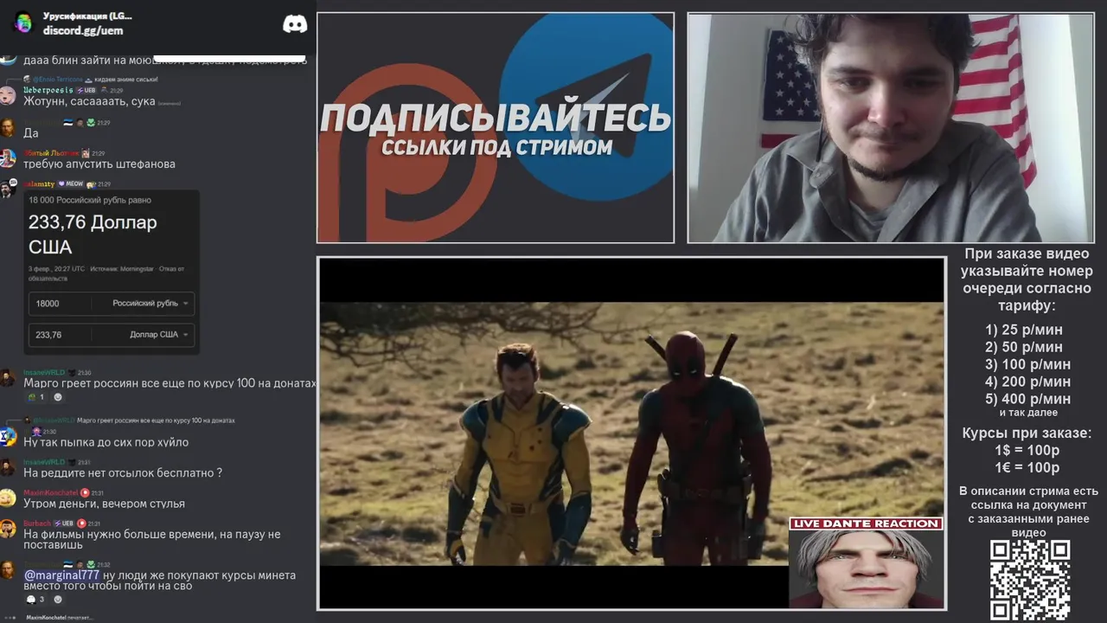Open the "Российский рубль" currency dropdown

[150, 304]
